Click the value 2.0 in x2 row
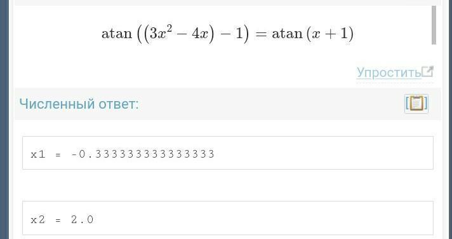452x239 pixels. pos(82,220)
